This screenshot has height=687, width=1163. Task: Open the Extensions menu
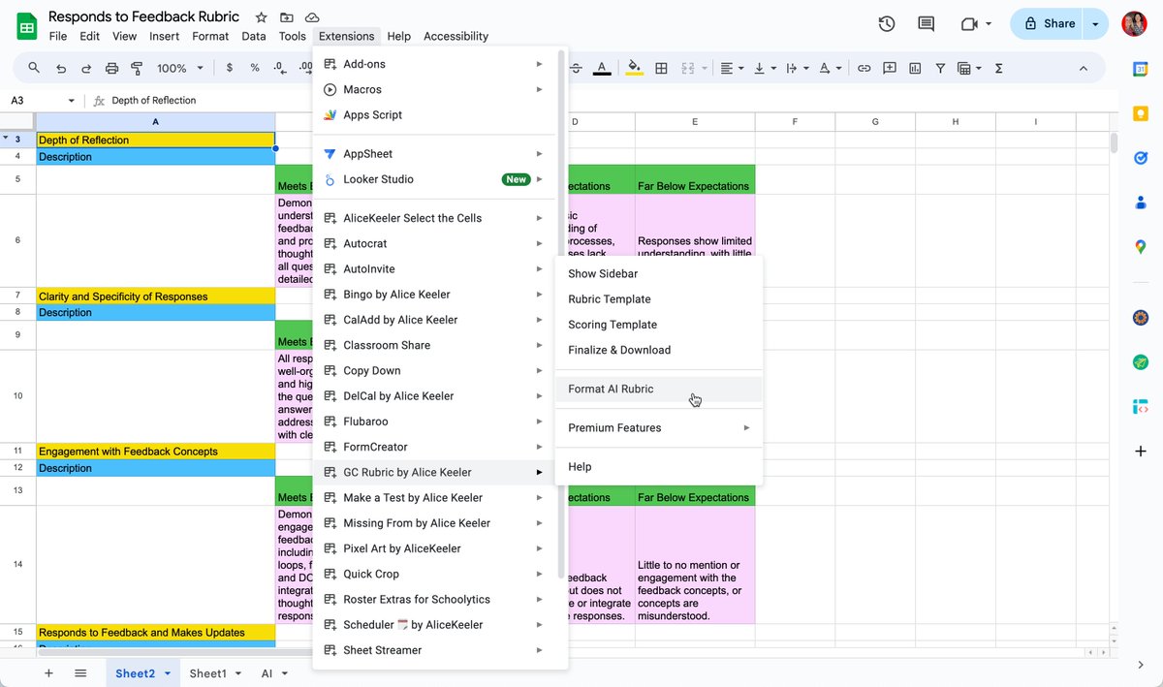[346, 36]
